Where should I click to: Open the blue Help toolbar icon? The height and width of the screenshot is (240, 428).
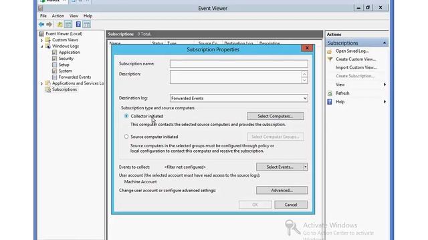pos(78,25)
